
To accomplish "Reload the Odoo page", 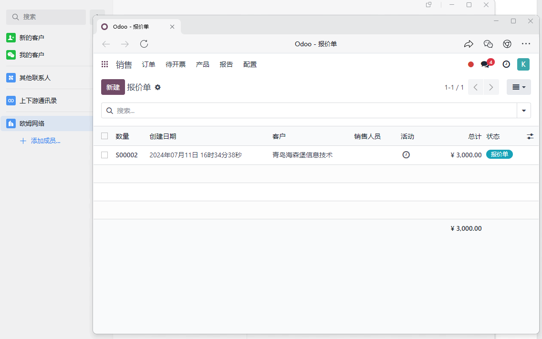I will click(144, 44).
